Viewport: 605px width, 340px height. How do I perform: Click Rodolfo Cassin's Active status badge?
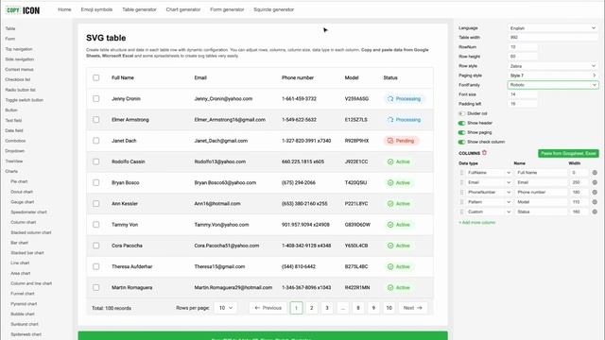399,161
